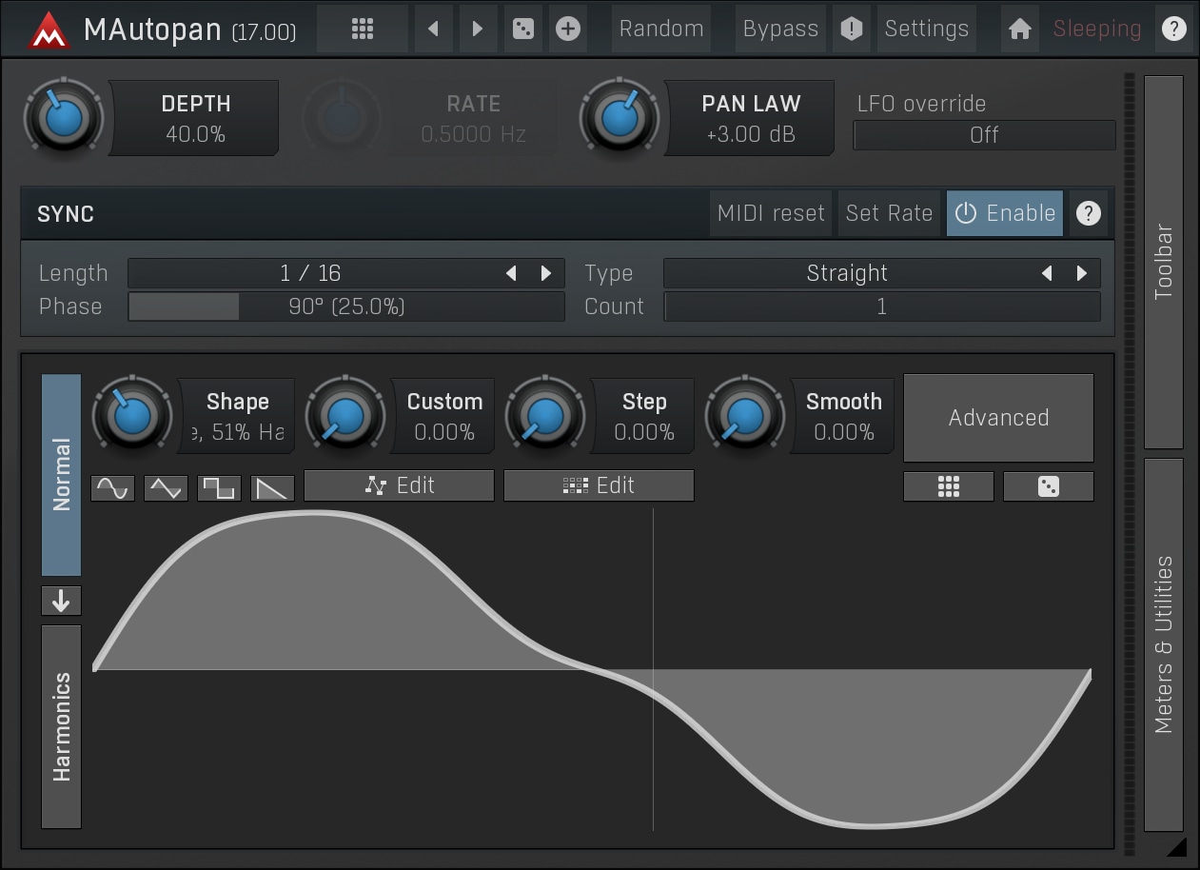Open the sync Length selector
Screen dimensions: 1200x870
[310, 273]
